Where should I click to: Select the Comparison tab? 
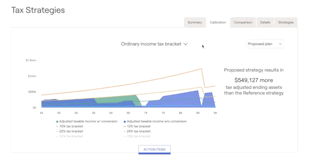[x=243, y=22]
